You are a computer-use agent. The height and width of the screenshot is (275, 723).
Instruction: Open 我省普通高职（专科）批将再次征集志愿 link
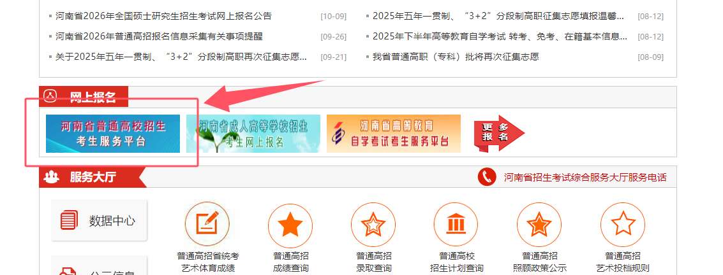point(456,57)
